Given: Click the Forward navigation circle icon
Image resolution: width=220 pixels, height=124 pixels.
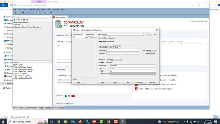Looking at the screenshot, I should tap(39, 12).
